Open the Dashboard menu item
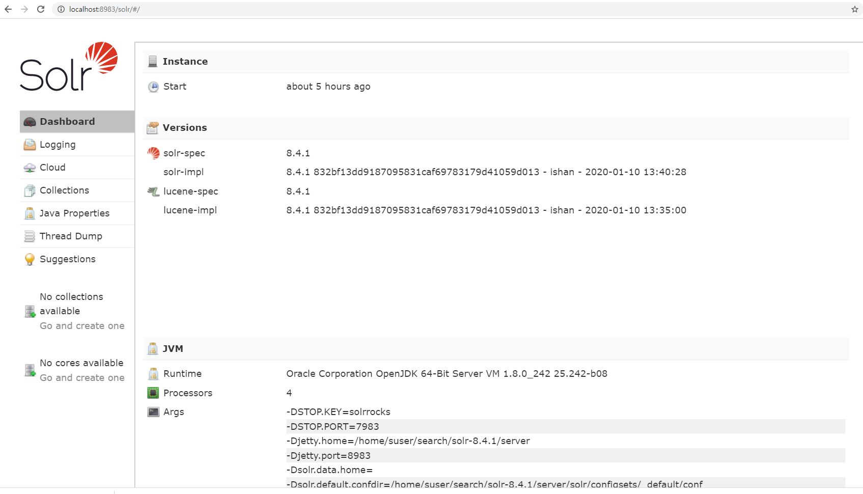The height and width of the screenshot is (494, 863). coord(77,122)
